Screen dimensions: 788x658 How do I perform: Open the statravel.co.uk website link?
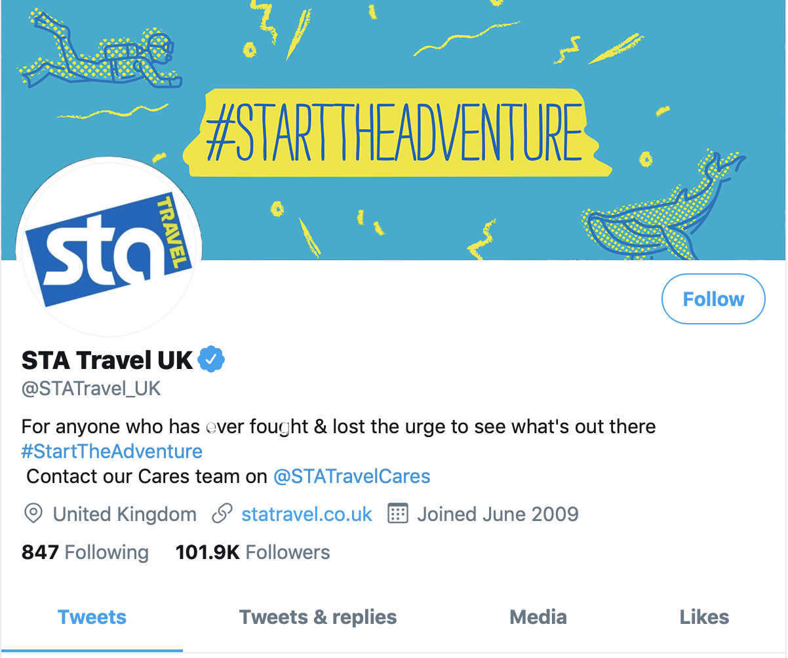(x=307, y=514)
